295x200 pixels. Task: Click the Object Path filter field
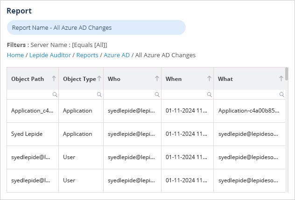coord(33,94)
